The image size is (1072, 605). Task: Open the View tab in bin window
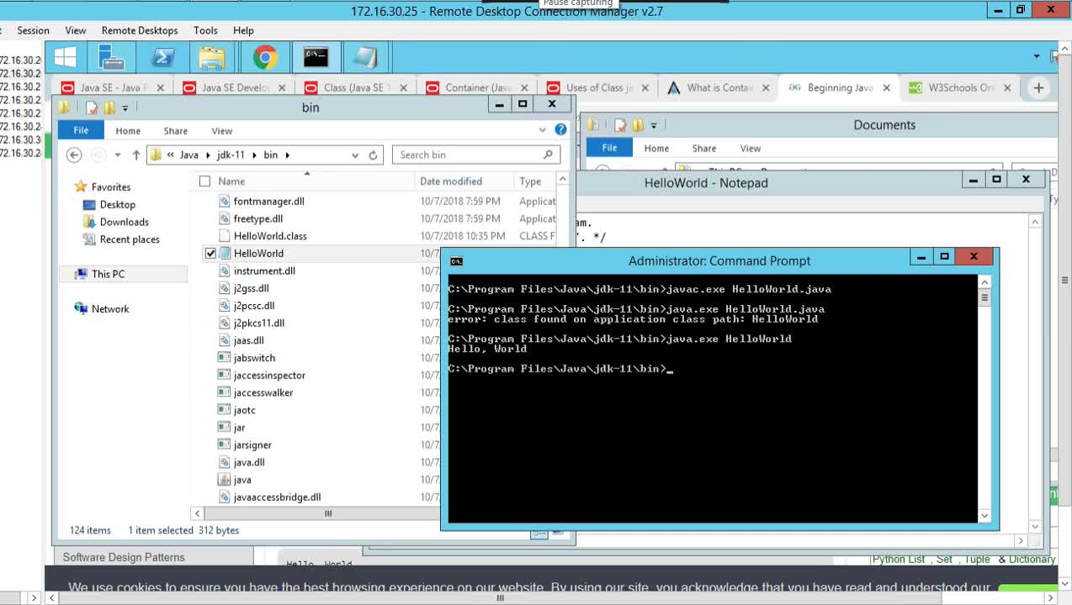point(222,130)
